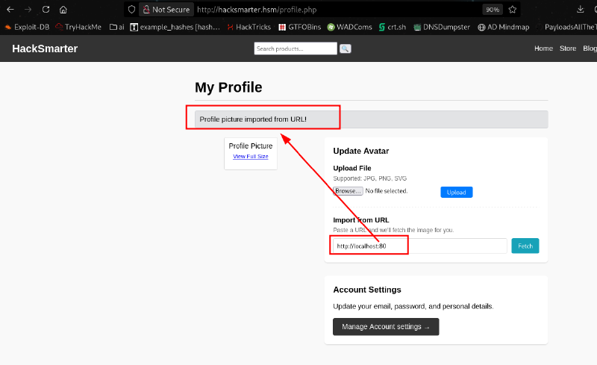This screenshot has height=365, width=597.
Task: Expand the ai bookmarks folder
Action: point(117,27)
